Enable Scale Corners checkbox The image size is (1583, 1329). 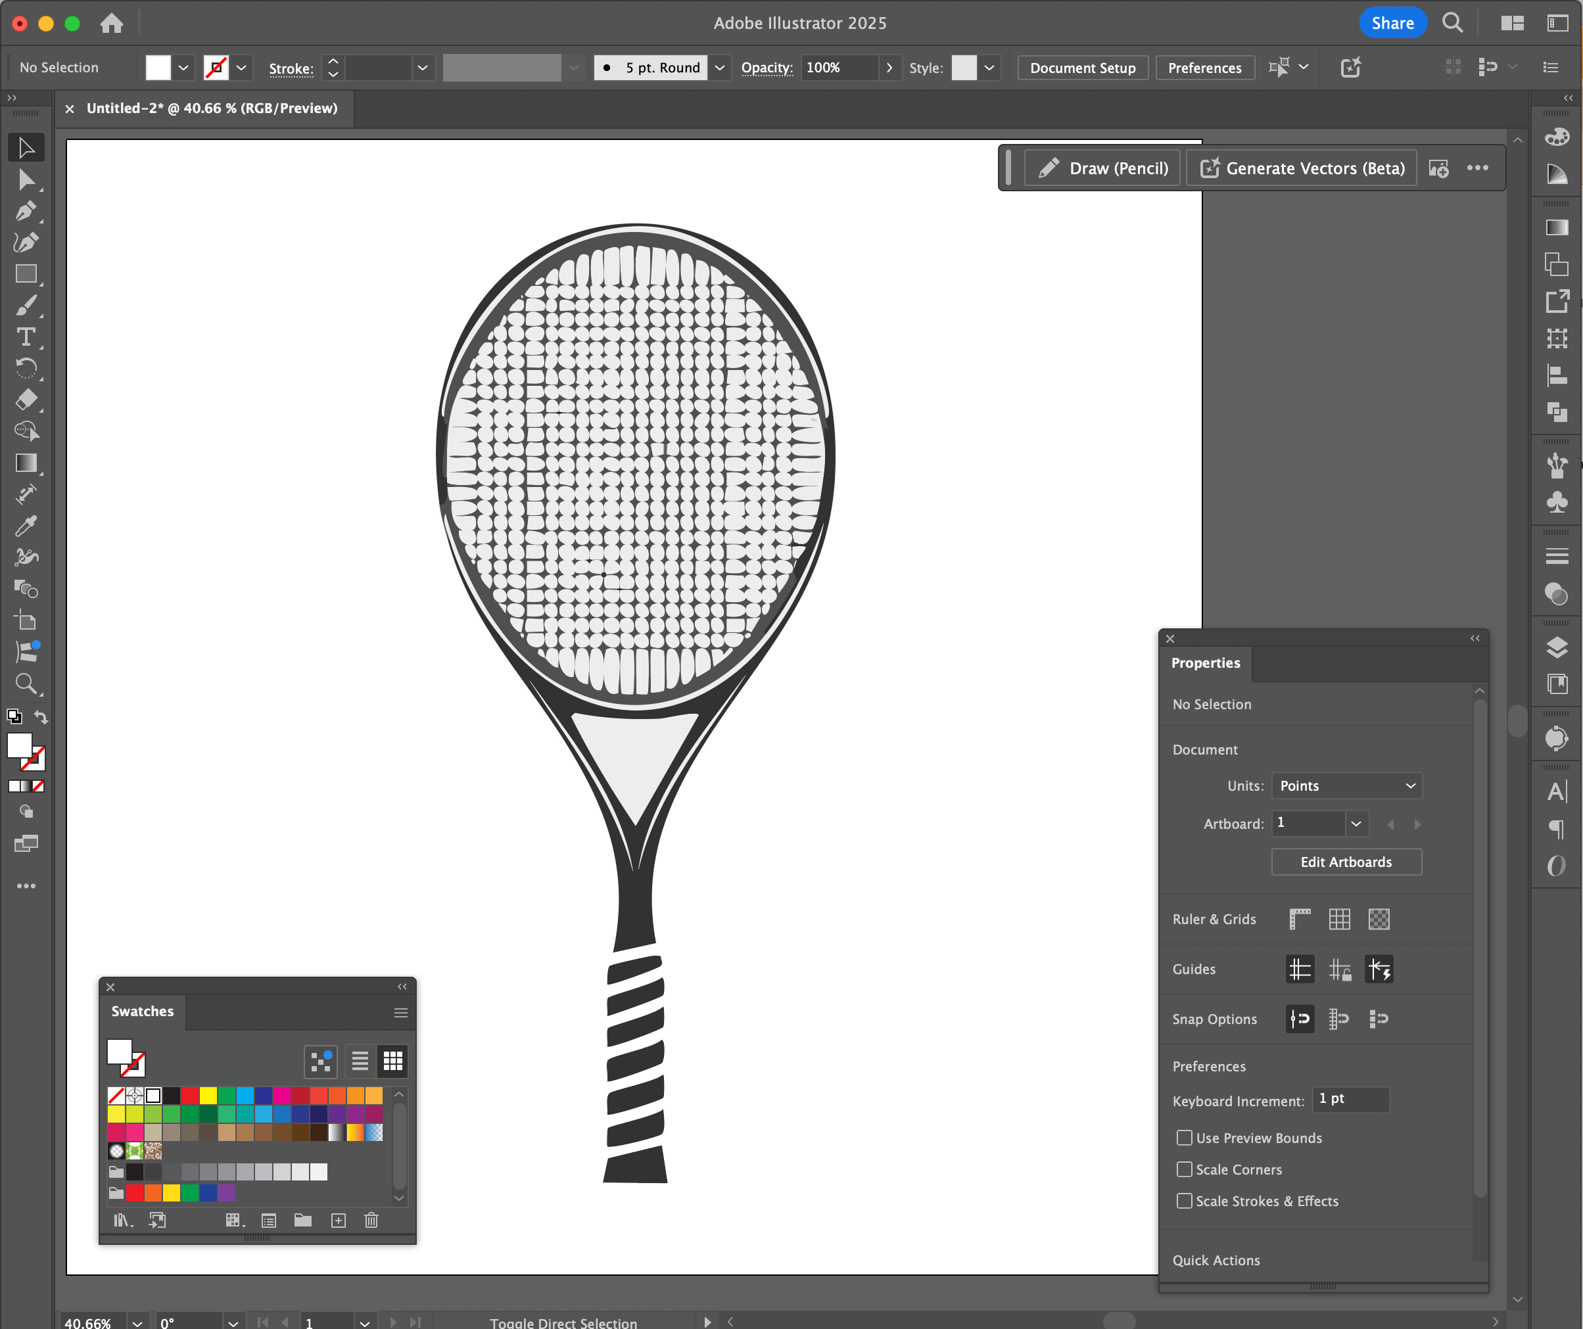point(1184,1169)
